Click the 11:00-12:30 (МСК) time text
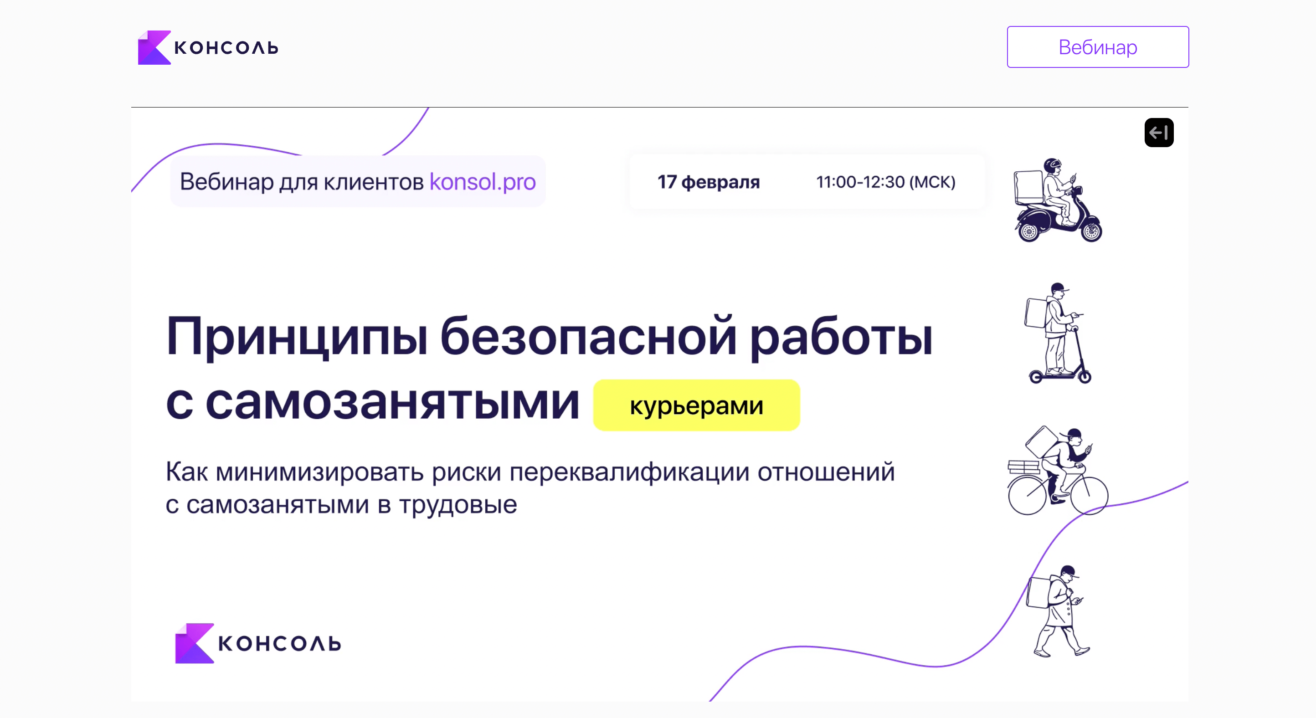 pos(885,182)
